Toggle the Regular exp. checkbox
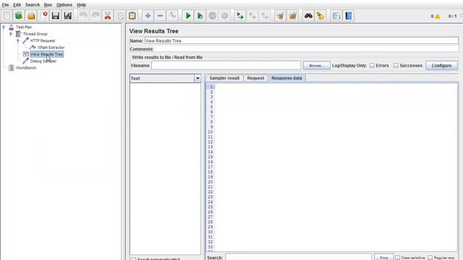463x260 pixels. (x=430, y=257)
